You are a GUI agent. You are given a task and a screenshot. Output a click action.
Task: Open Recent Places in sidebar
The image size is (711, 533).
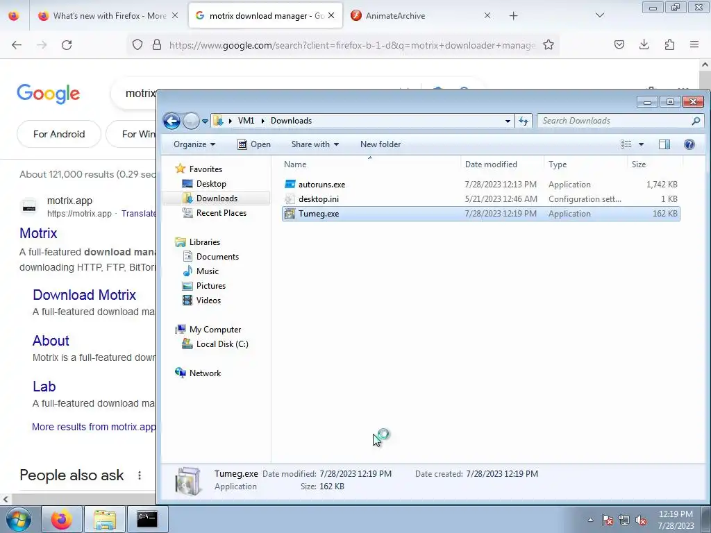pyautogui.click(x=221, y=212)
